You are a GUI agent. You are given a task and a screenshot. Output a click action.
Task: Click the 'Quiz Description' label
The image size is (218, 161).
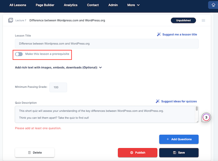[26, 103]
